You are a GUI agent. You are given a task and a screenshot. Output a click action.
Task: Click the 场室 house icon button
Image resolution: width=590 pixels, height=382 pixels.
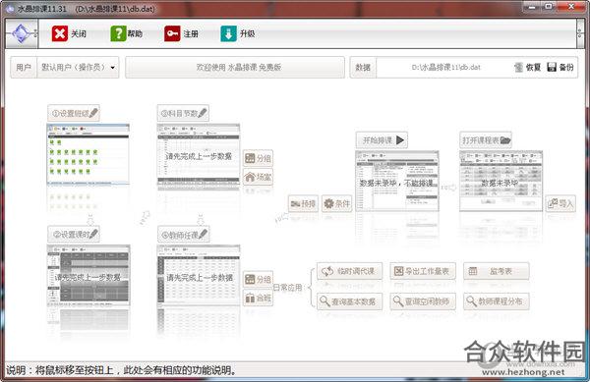tap(258, 177)
